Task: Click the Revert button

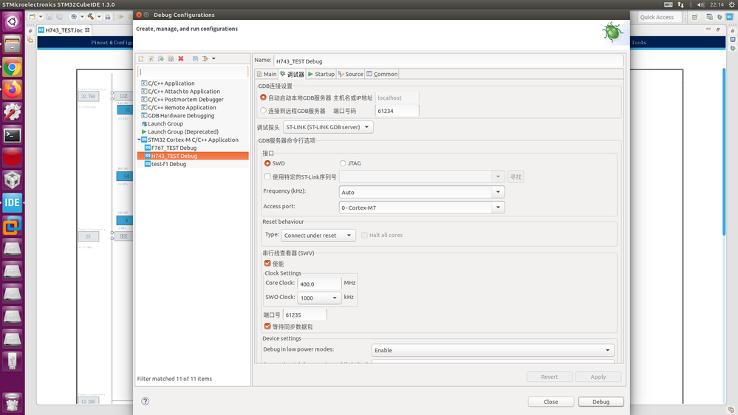Action: pyautogui.click(x=550, y=377)
